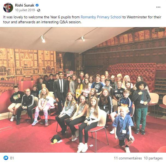View the list of 81 reactions

point(12,158)
